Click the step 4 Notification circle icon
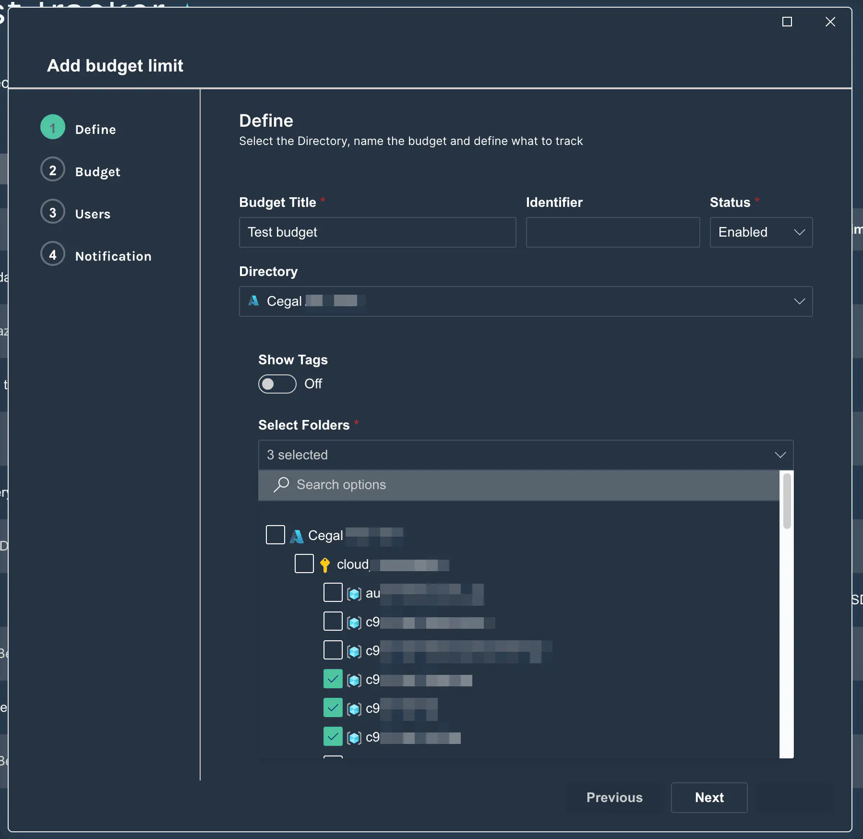 (53, 255)
